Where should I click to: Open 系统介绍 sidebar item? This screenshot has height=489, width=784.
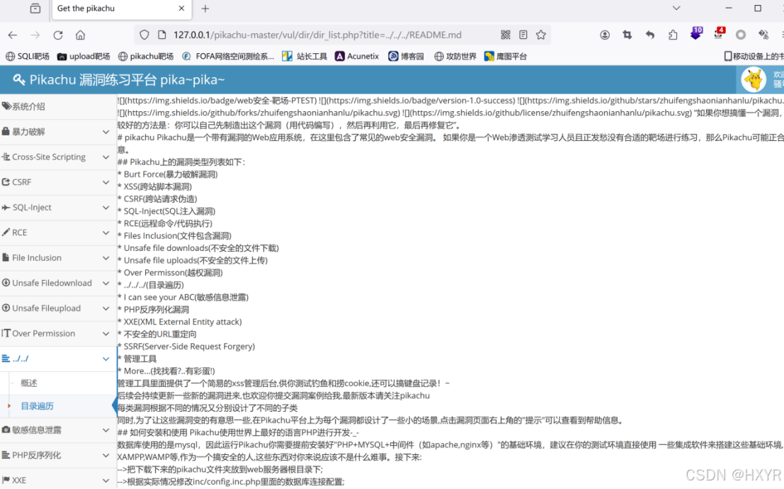[58, 106]
